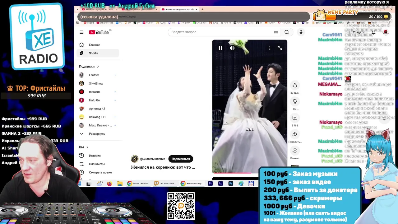Click the YouTube search magnifier button
The width and height of the screenshot is (398, 224).
point(287,32)
